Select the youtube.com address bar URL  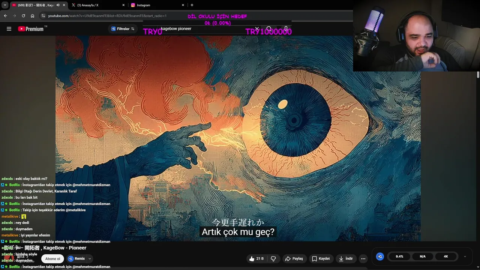107,16
